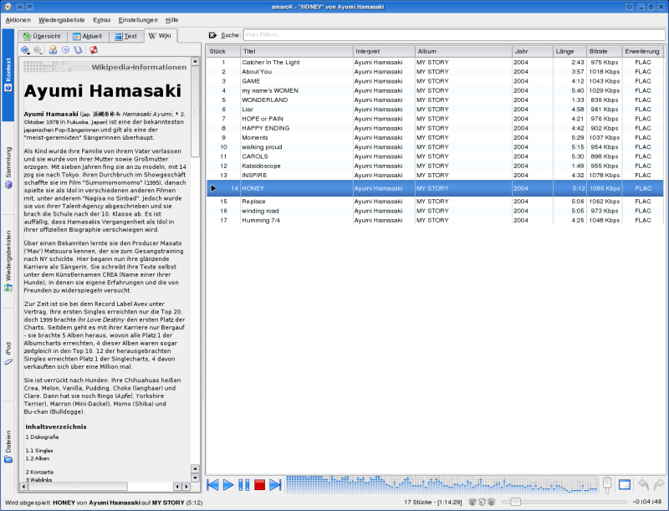Open the Wiedergabeliste menu
This screenshot has height=511, width=669.
point(61,20)
